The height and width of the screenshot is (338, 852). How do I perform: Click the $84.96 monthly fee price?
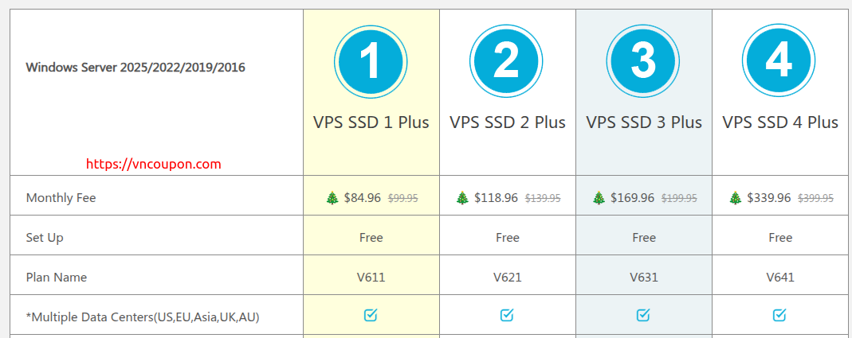click(363, 198)
